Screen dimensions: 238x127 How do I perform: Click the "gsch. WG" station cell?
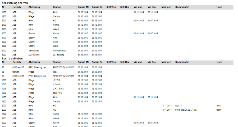58,93
